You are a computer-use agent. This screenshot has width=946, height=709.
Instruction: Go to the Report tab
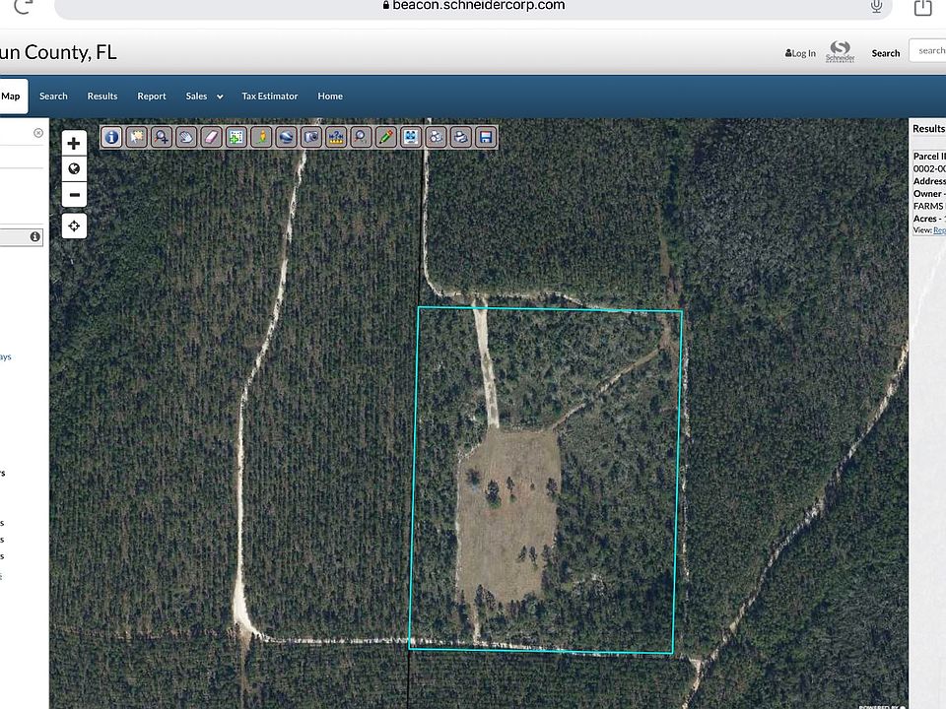[152, 97]
